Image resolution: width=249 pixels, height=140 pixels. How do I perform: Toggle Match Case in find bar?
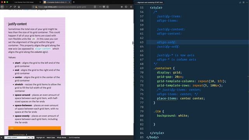[51, 138]
